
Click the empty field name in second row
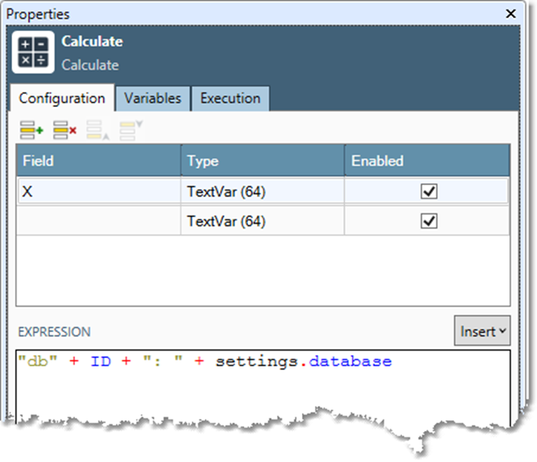click(98, 221)
